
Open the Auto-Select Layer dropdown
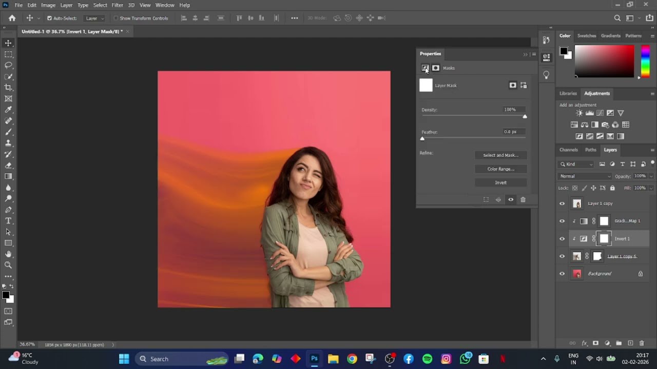click(x=95, y=18)
